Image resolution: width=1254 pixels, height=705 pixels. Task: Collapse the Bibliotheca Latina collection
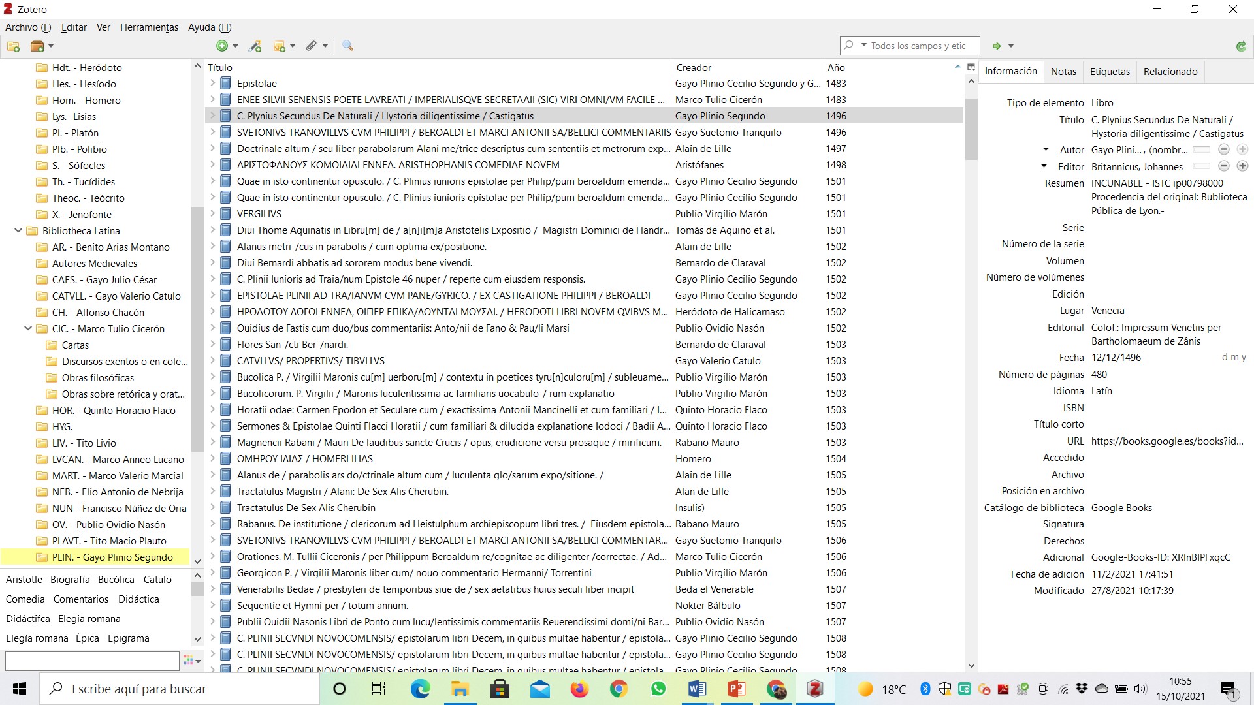point(18,231)
